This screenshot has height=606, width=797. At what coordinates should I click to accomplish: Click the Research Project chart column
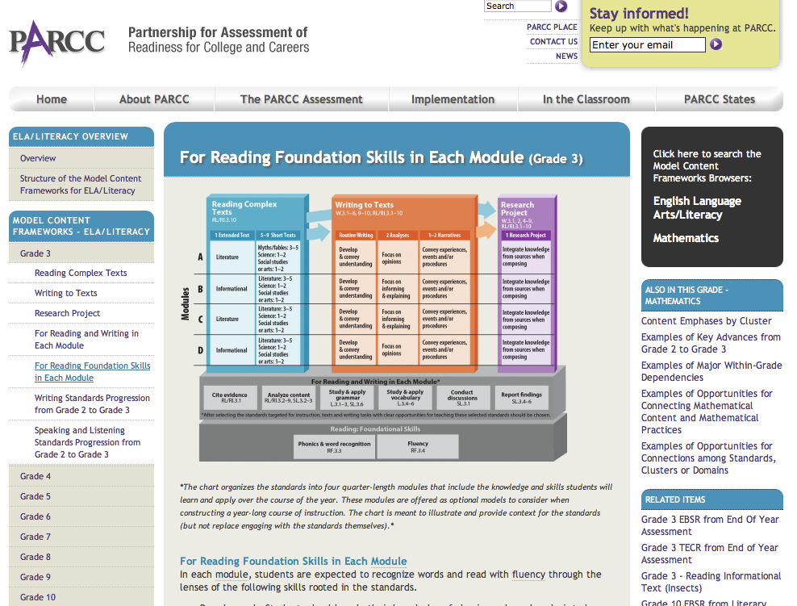(527, 283)
